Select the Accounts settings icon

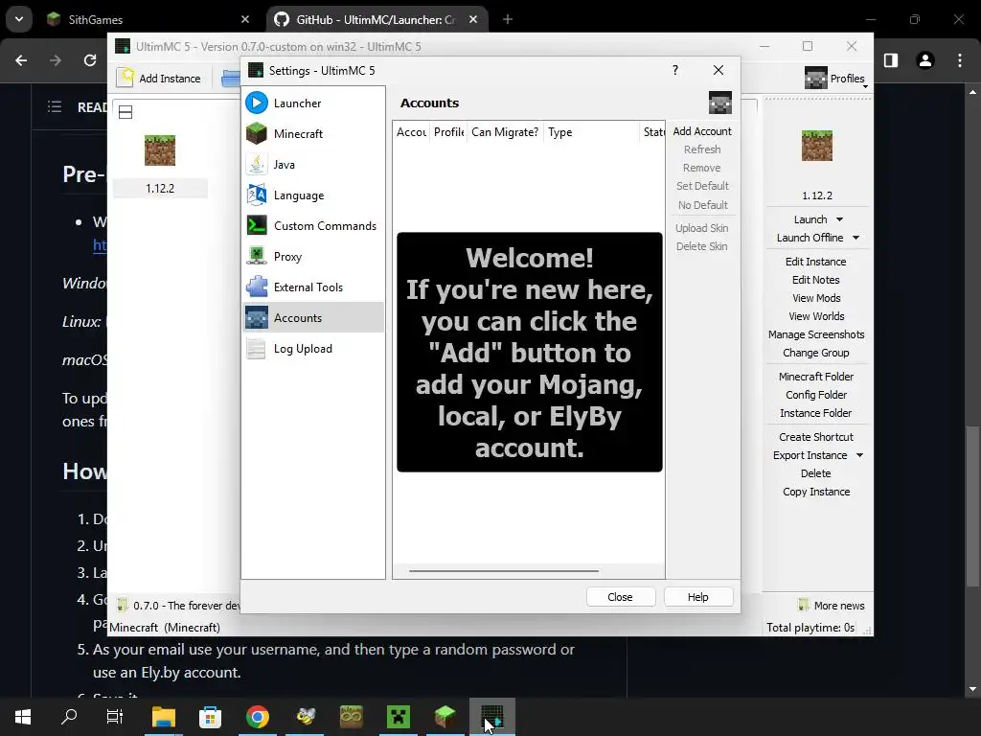pos(257,317)
